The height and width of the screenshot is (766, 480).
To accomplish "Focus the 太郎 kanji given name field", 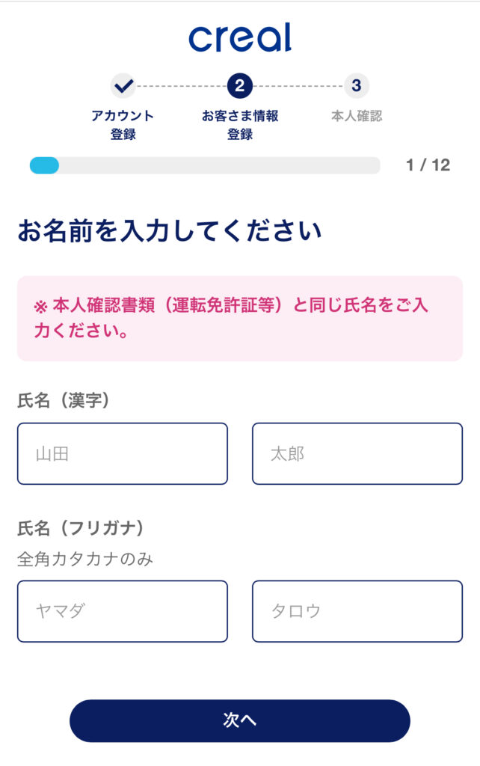I will pyautogui.click(x=357, y=454).
